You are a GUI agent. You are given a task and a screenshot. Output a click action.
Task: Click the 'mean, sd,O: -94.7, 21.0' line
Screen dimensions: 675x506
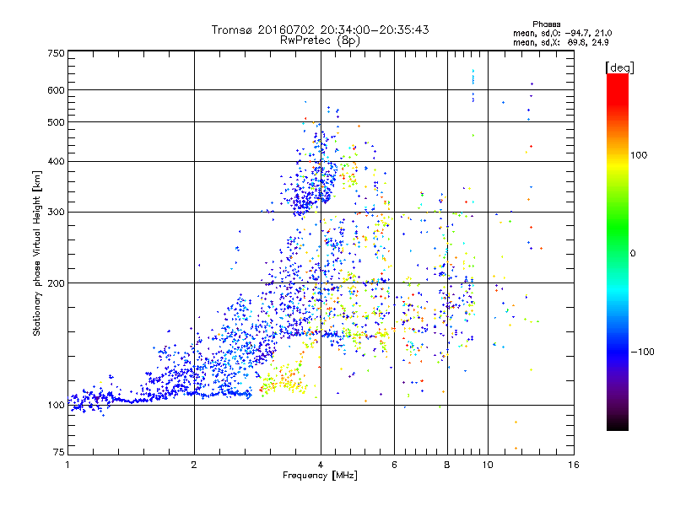(562, 33)
